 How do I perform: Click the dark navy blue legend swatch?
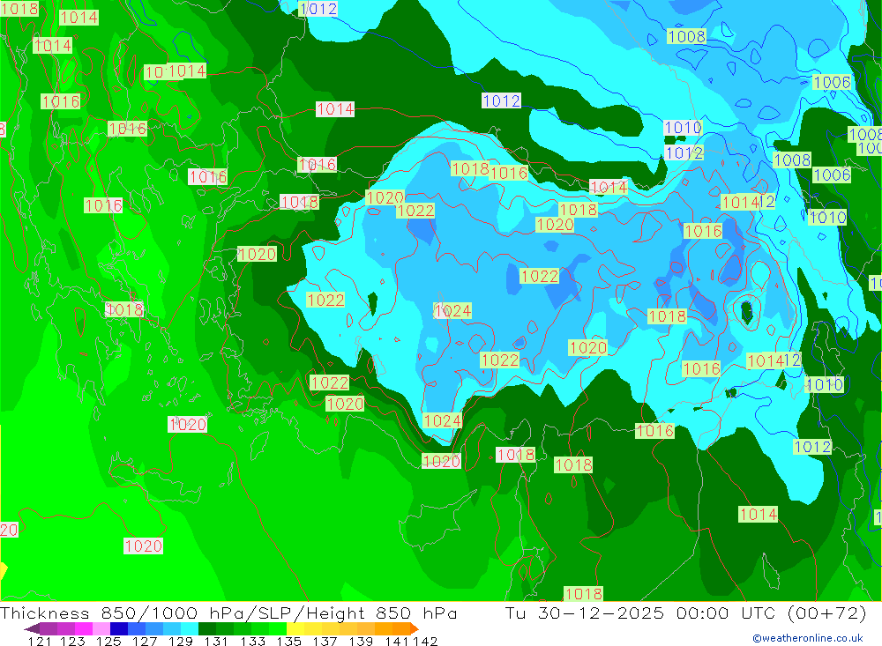click(x=119, y=628)
